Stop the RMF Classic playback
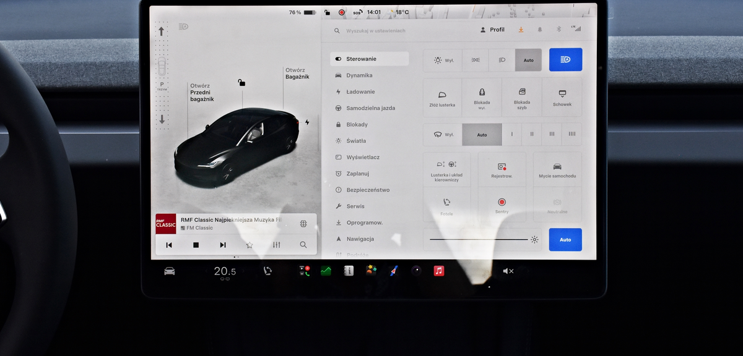743x356 pixels. click(196, 245)
